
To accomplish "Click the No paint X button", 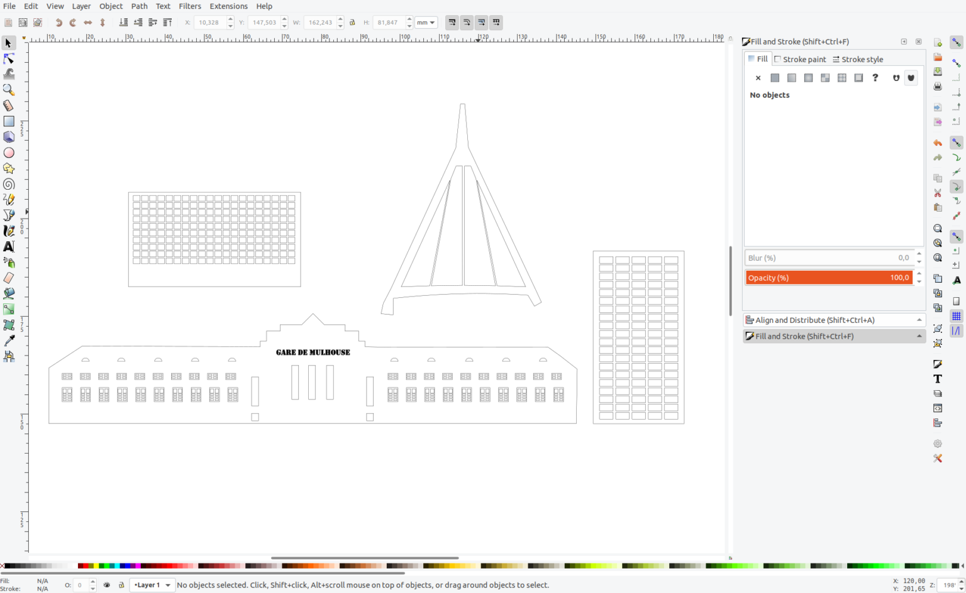I will pyautogui.click(x=758, y=78).
